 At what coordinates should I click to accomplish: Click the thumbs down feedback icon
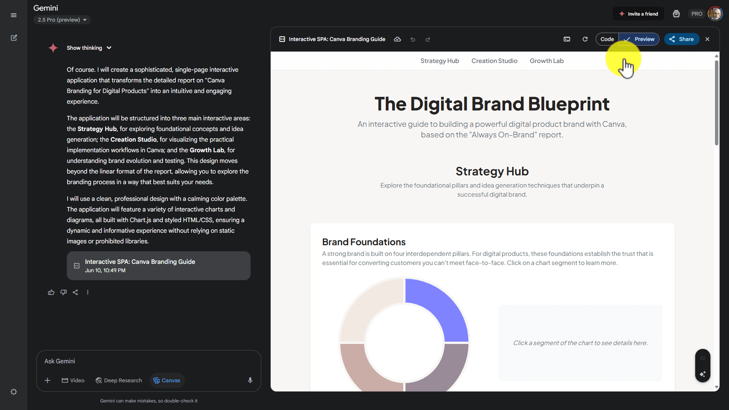pos(63,292)
